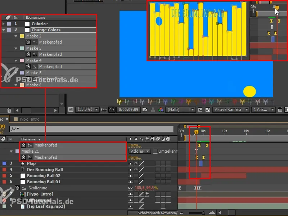Click the Quality switch header icon
288x216 pixels.
pyautogui.click(x=141, y=139)
